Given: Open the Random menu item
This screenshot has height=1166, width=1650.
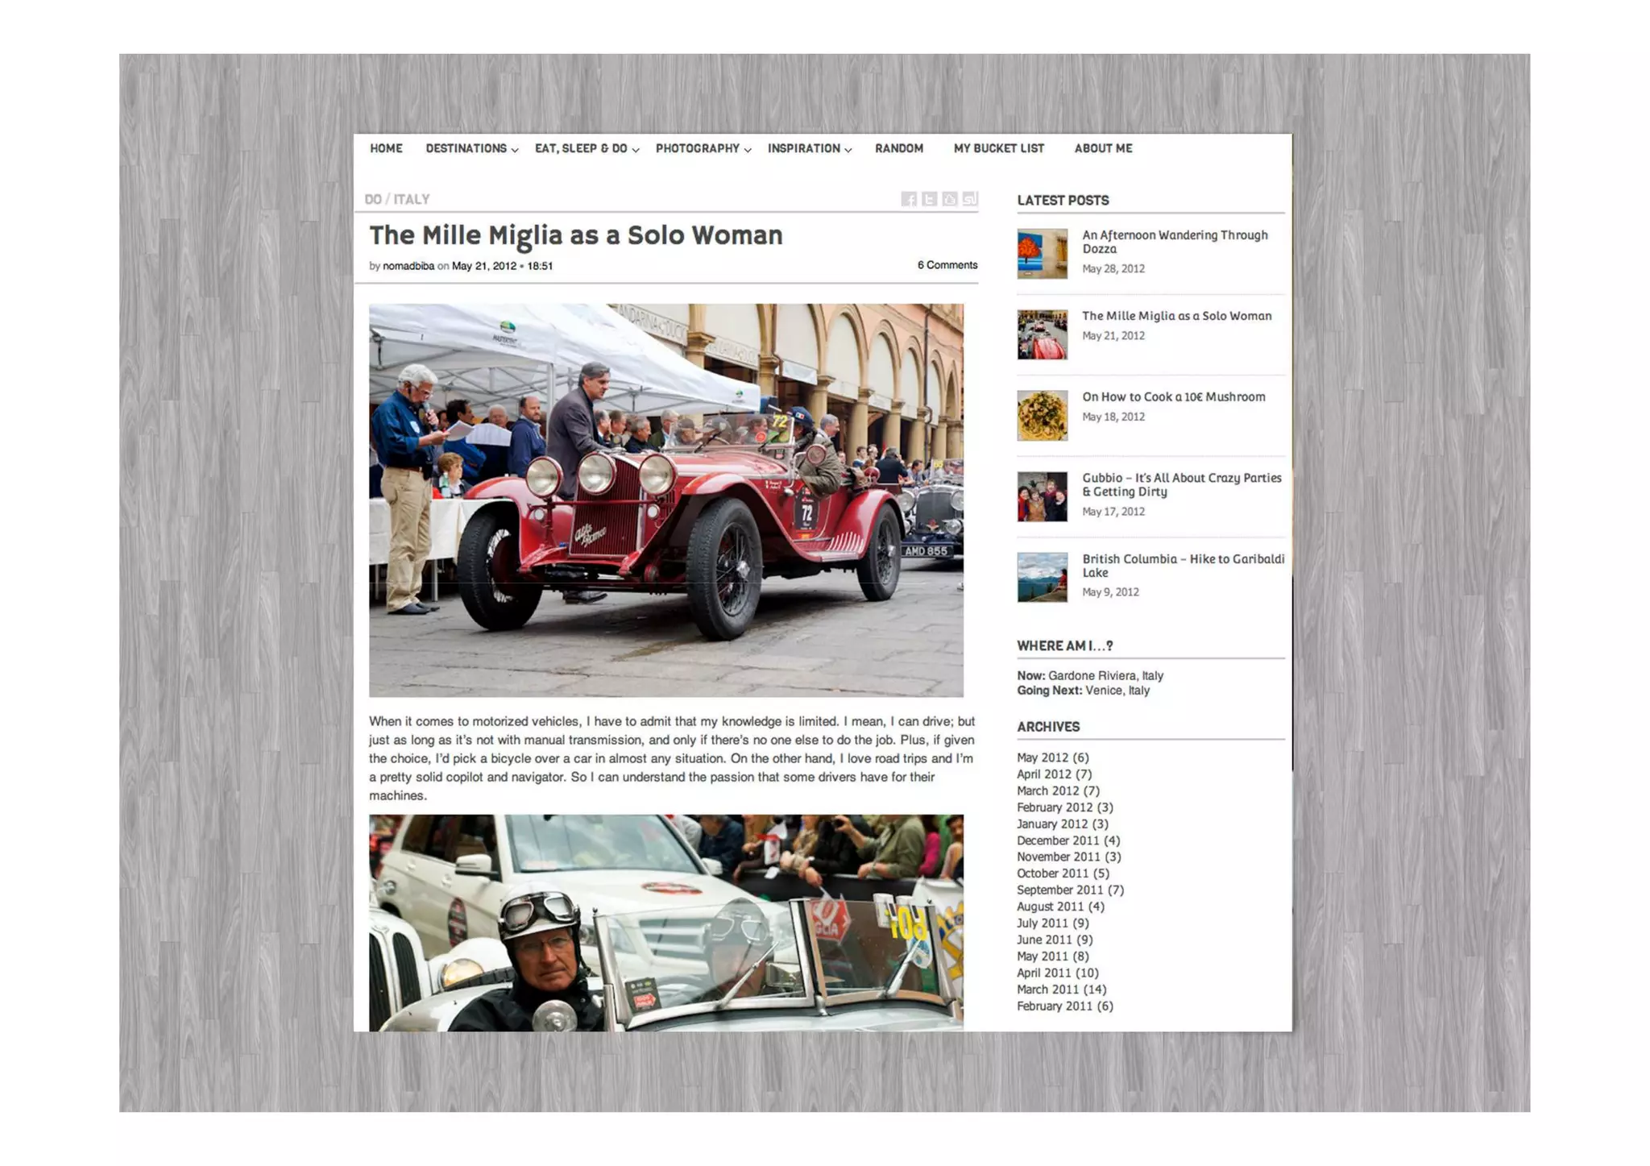Looking at the screenshot, I should (x=899, y=148).
